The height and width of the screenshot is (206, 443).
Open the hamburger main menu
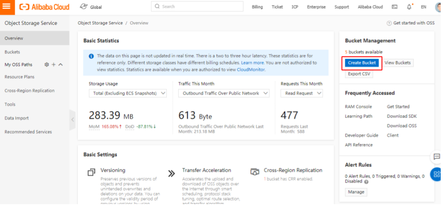(6, 6)
